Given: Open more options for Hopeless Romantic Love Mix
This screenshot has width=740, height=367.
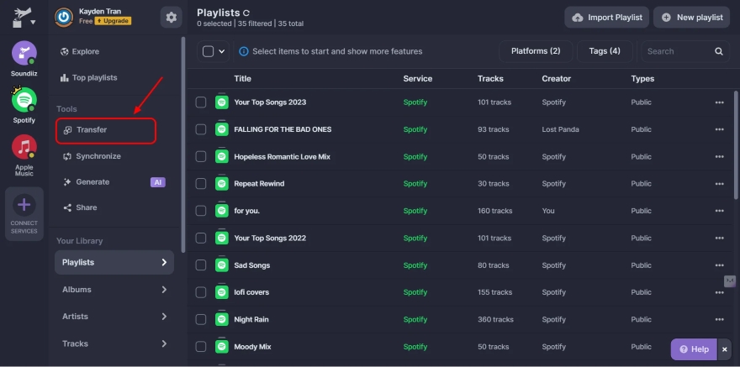Looking at the screenshot, I should pos(719,156).
